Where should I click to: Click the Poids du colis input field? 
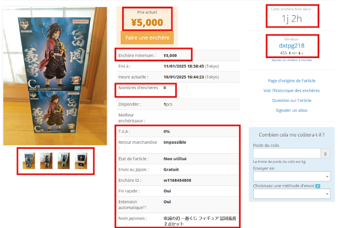tap(287, 153)
